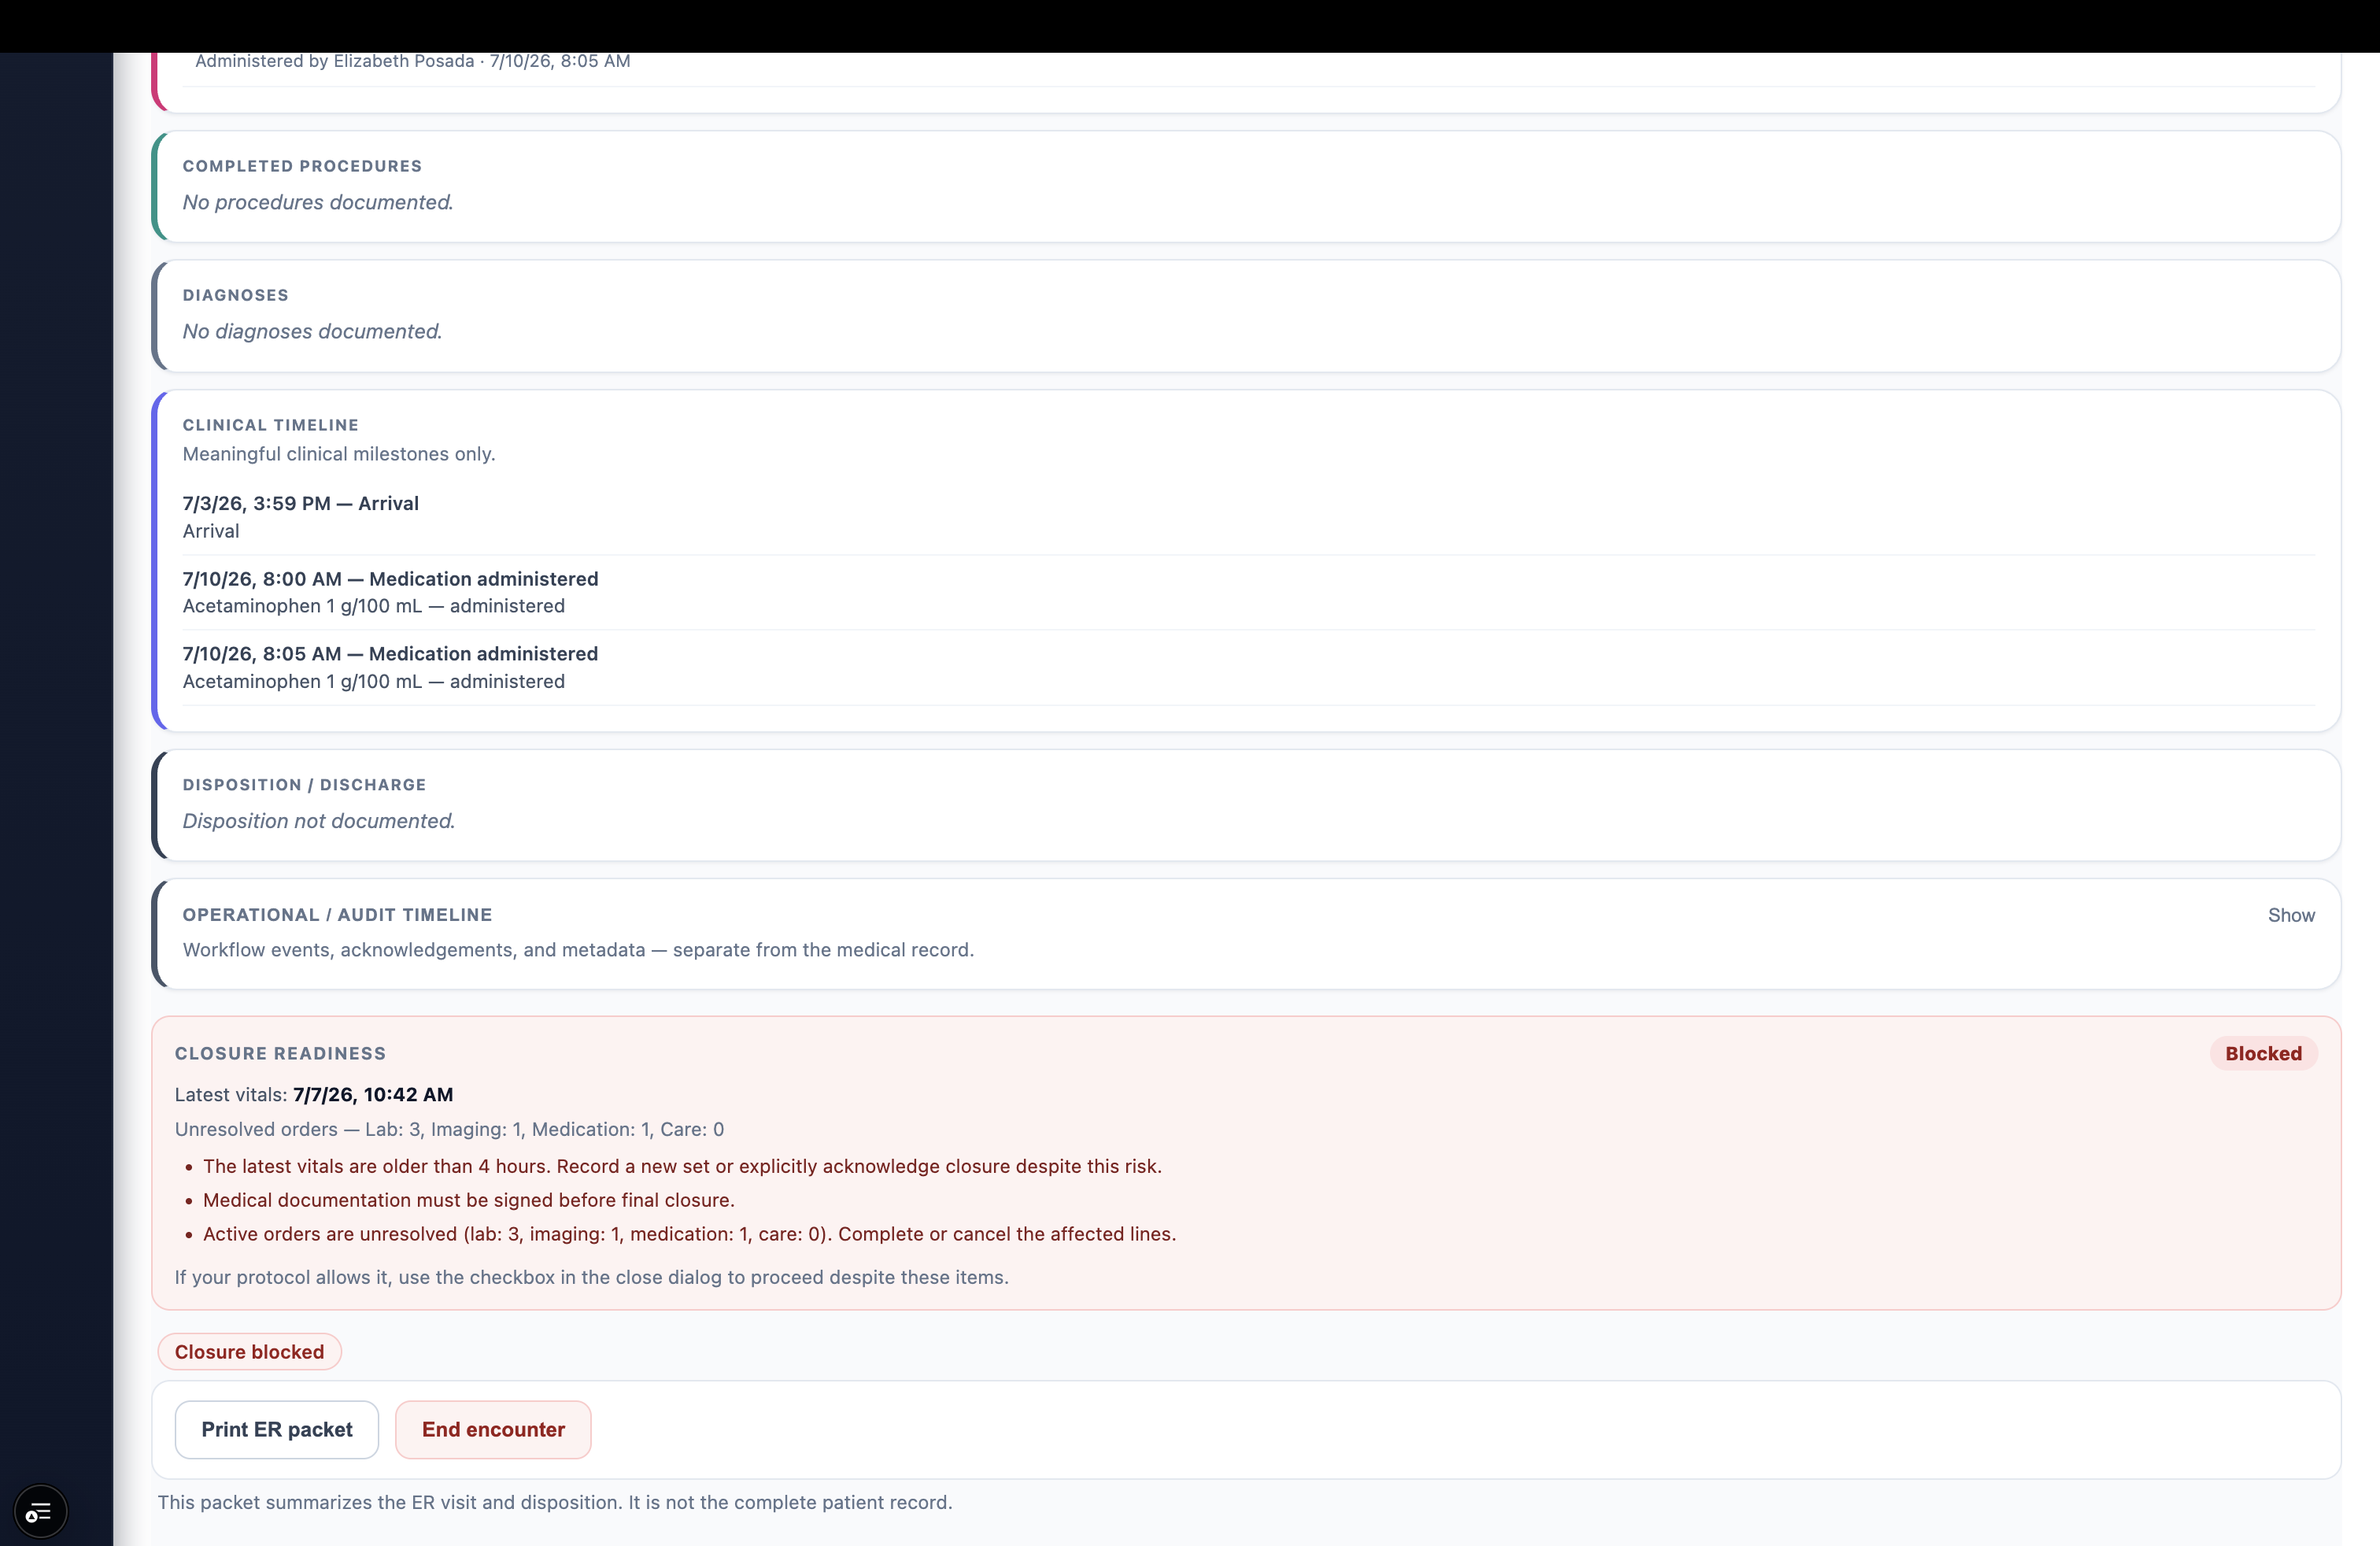Click the No procedures documented text
This screenshot has width=2380, height=1546.
pyautogui.click(x=318, y=202)
